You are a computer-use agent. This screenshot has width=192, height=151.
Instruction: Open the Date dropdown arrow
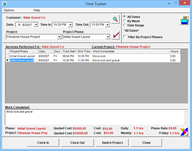[36, 25]
